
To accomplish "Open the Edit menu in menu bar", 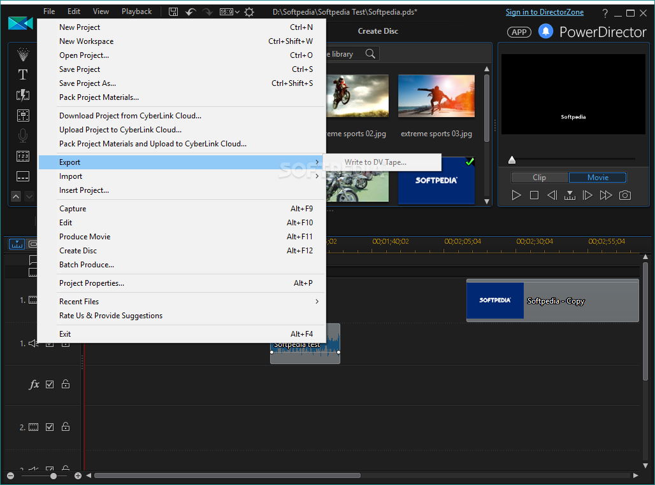I will [74, 11].
